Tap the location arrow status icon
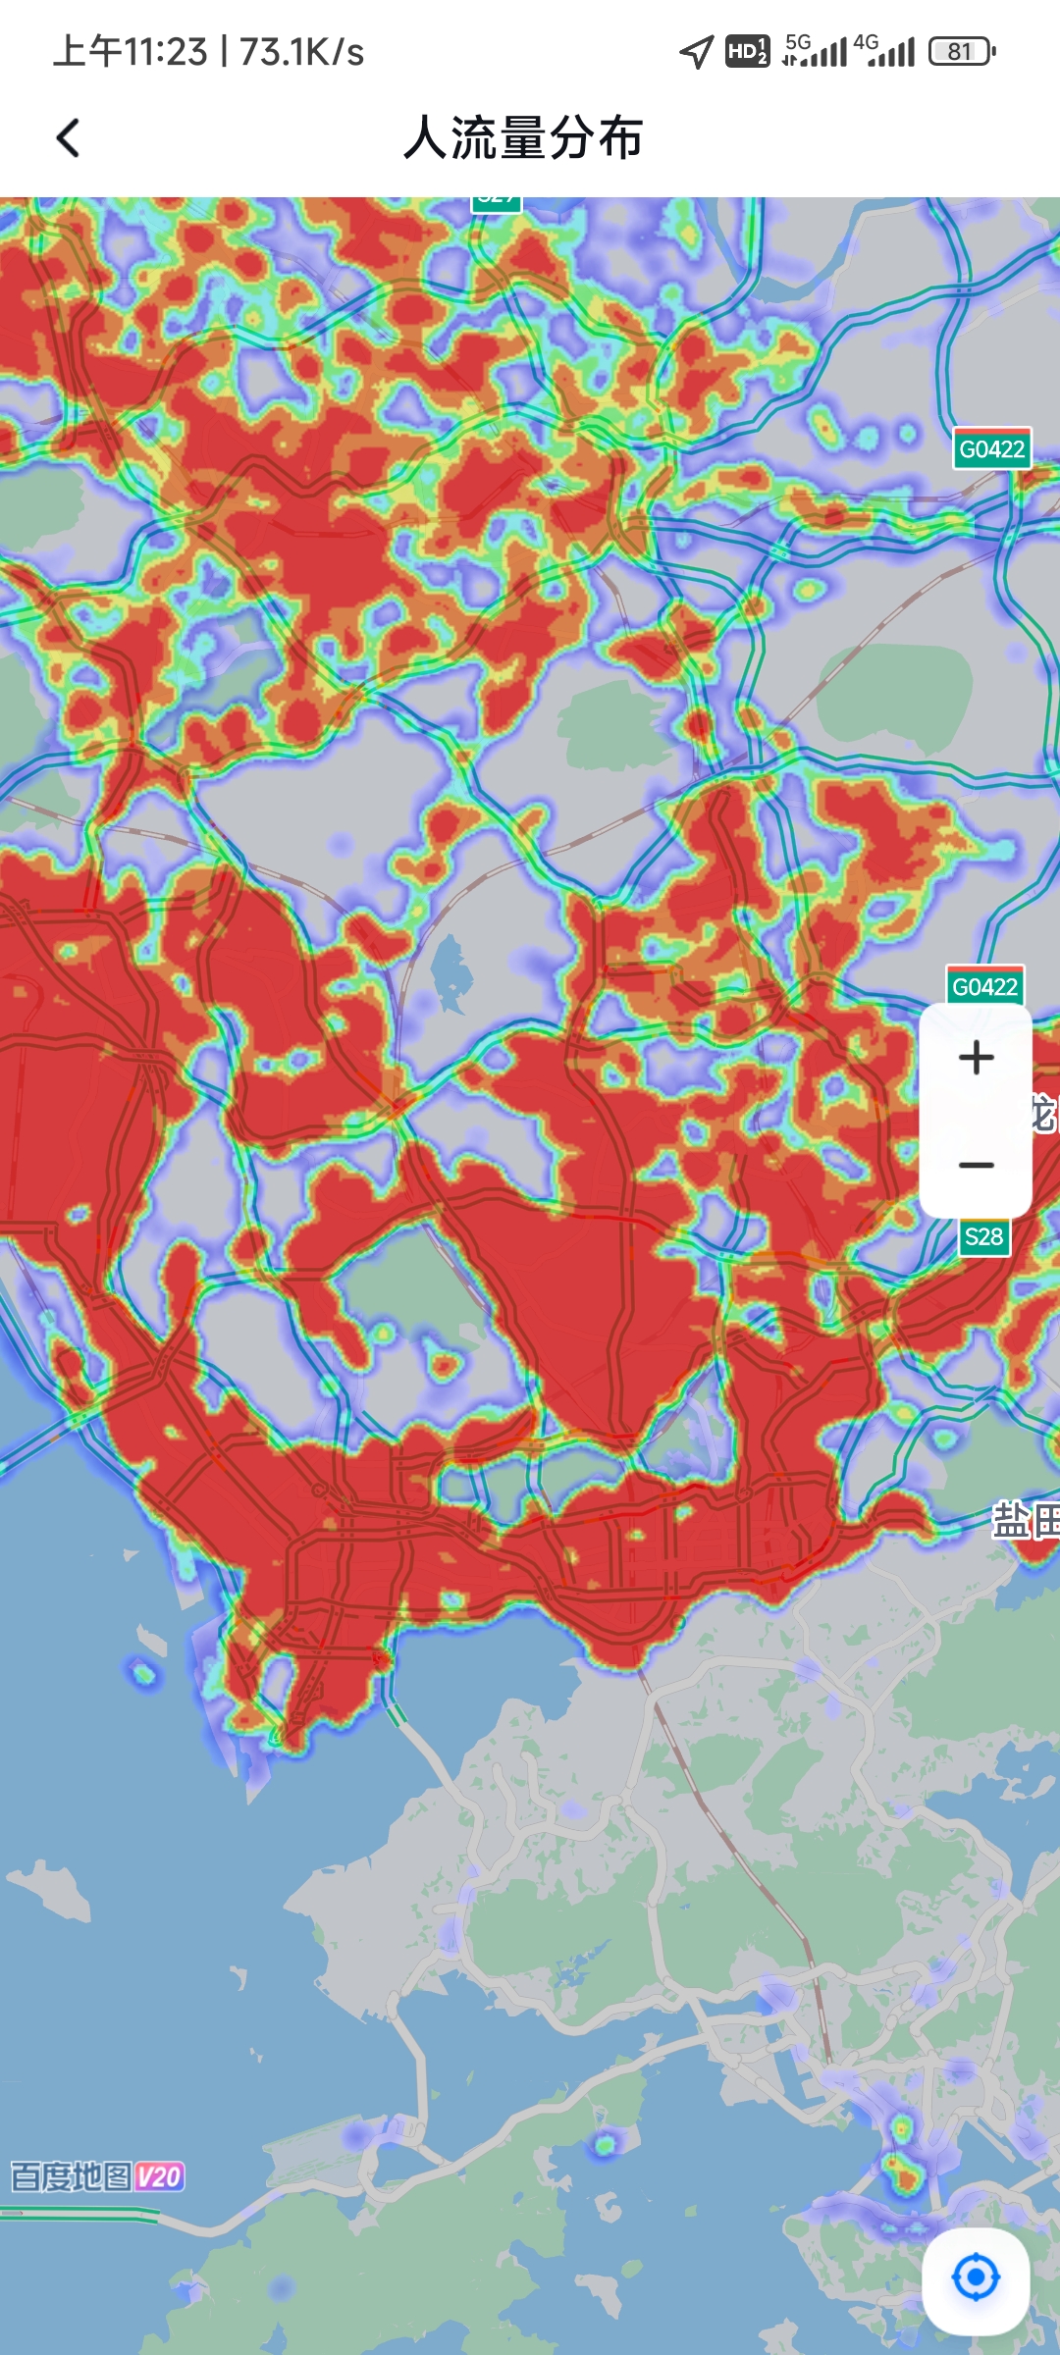The width and height of the screenshot is (1060, 2355). pos(697,51)
